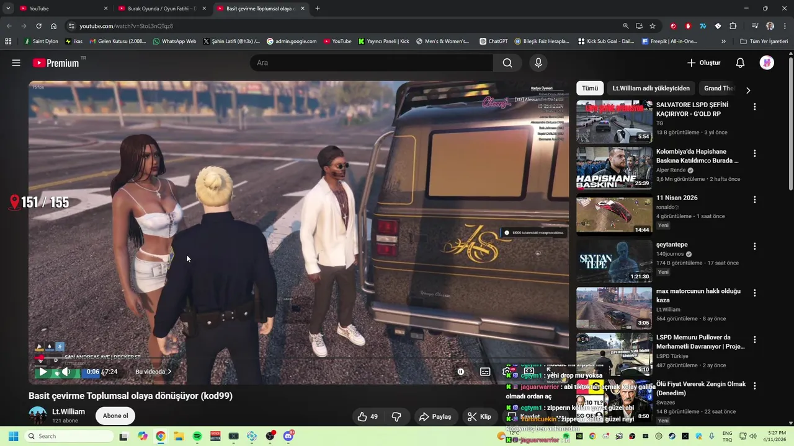Open the Windows Start button
Viewport: 794px width, 446px height.
[13, 436]
